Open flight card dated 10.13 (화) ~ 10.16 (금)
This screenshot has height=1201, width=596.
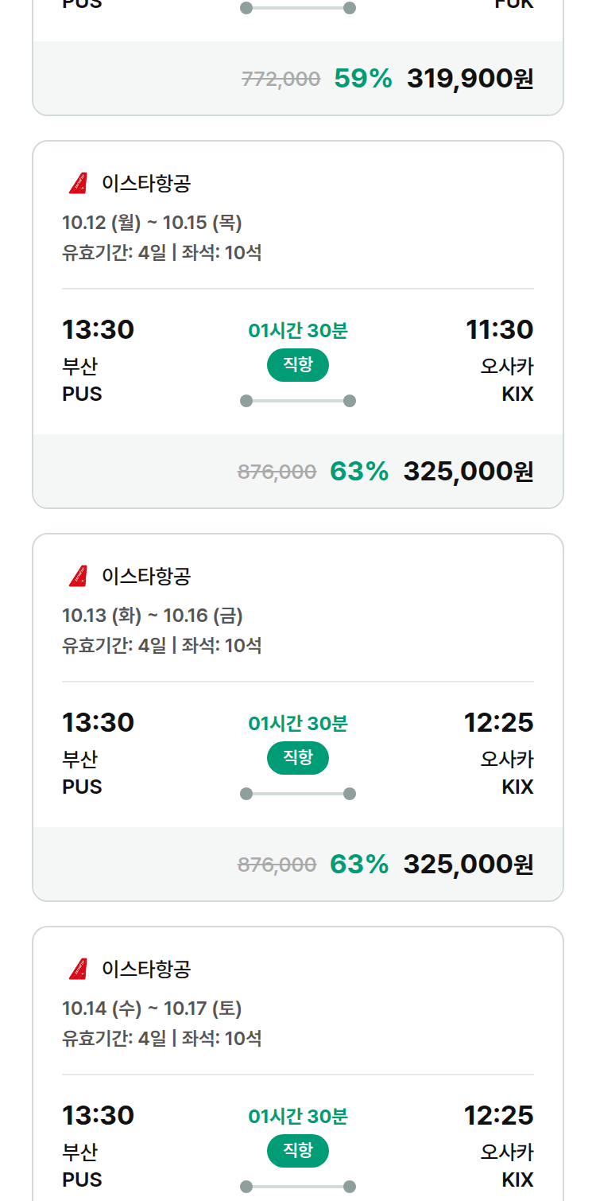298,717
